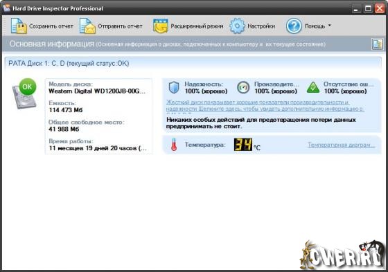This screenshot has width=388, height=272.
Task: Click the Сохранить отчет label
Action: (51, 26)
